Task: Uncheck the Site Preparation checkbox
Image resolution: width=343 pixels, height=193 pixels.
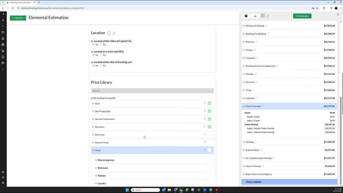Action: click(209, 111)
